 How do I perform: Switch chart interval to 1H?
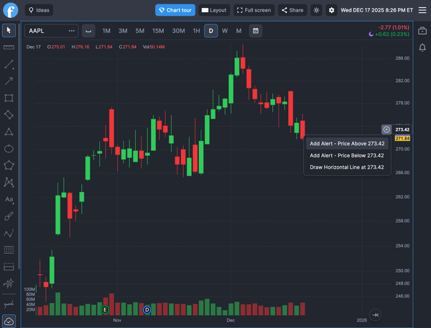[196, 31]
